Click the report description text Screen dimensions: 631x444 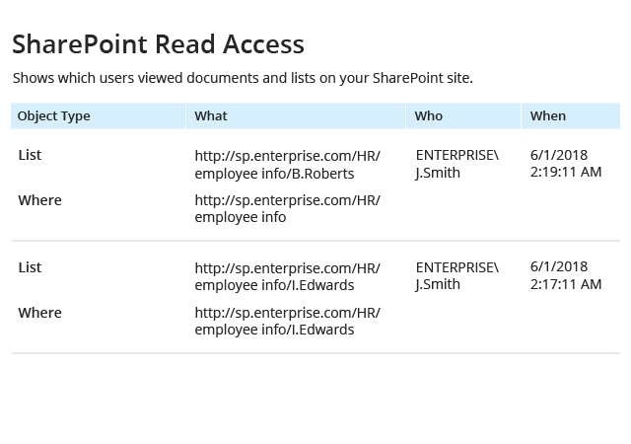pos(243,78)
